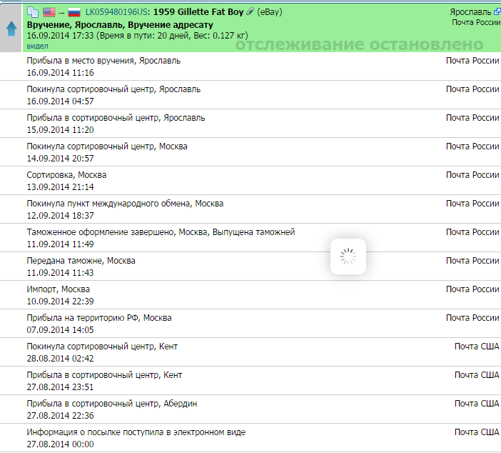
Task: Click the loading spinner indicator
Action: pos(348,257)
